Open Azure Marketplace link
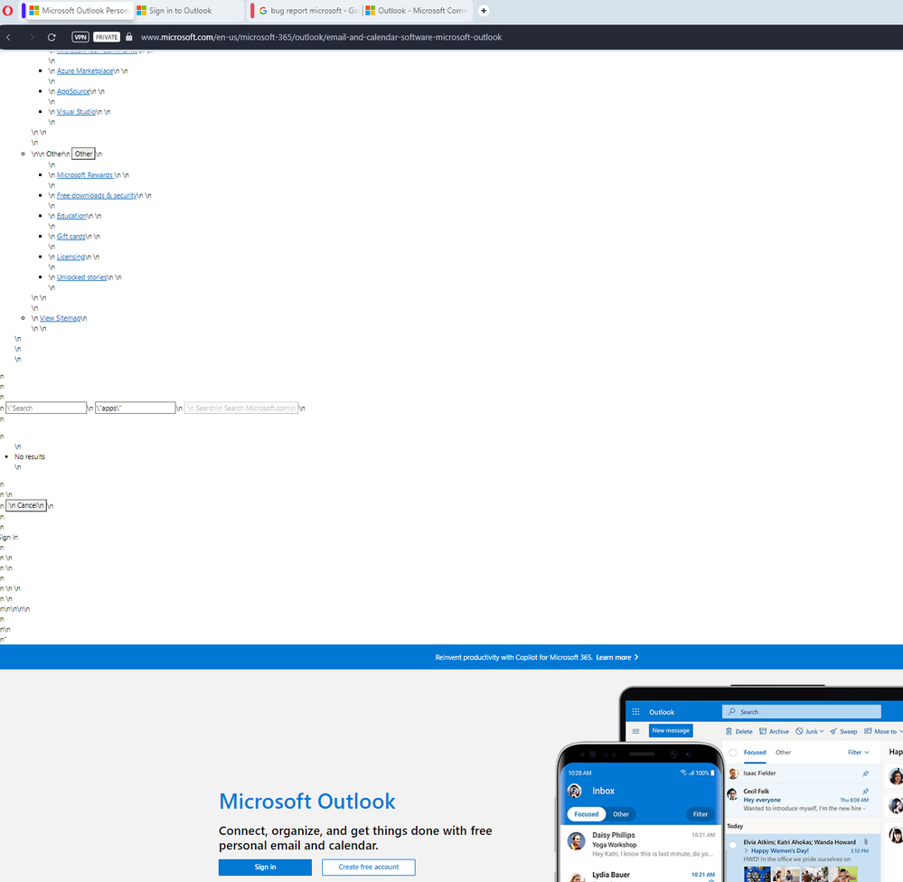903x882 pixels. (85, 70)
